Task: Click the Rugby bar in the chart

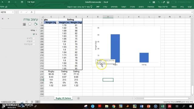Action: click(115, 48)
